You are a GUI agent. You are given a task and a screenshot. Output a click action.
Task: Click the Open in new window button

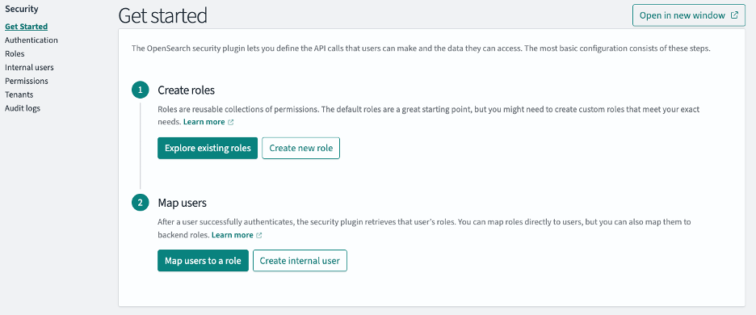pos(688,15)
